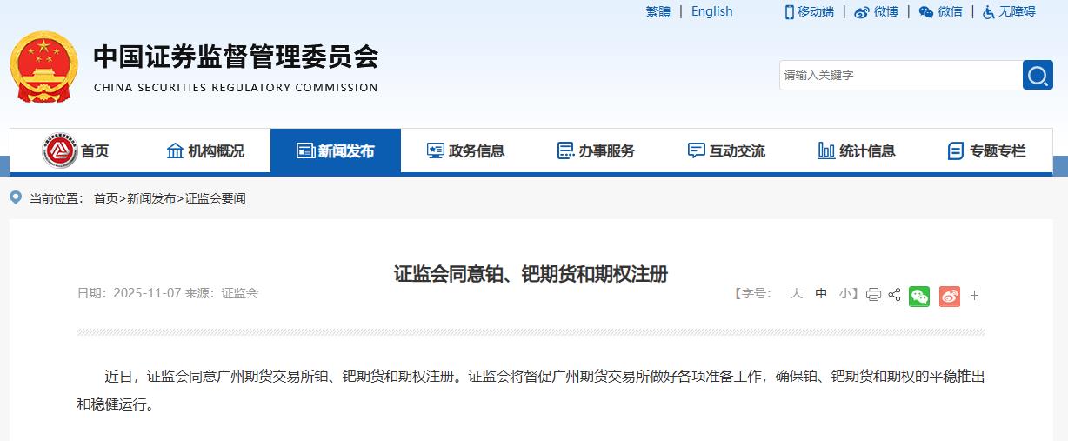
Task: Open the 政务信息 navigation menu
Action: click(465, 150)
